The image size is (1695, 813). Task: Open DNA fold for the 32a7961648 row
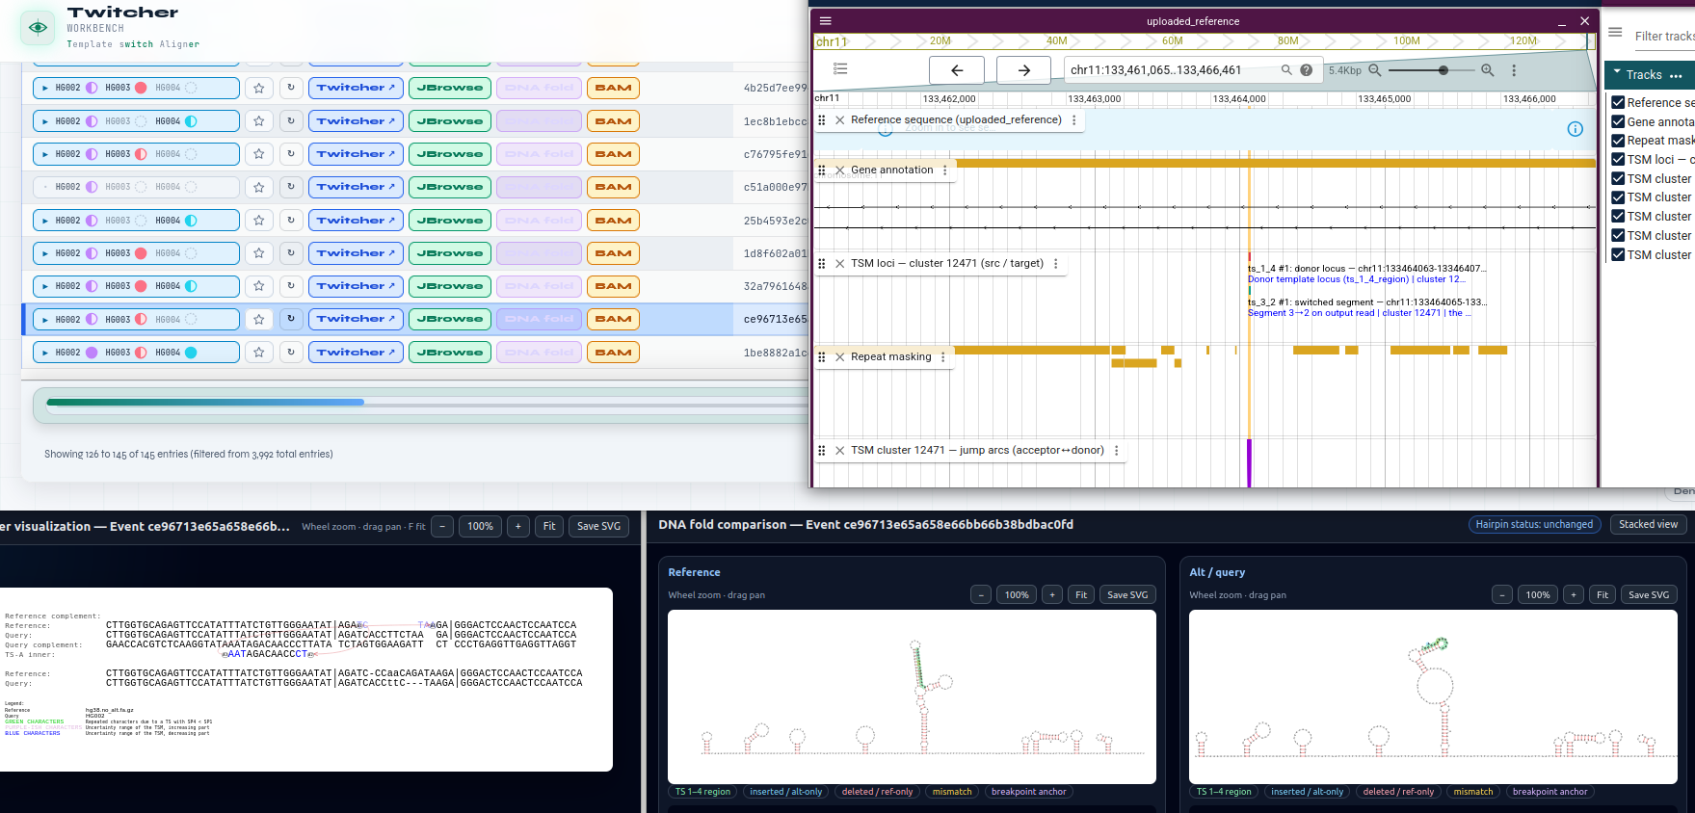(539, 286)
